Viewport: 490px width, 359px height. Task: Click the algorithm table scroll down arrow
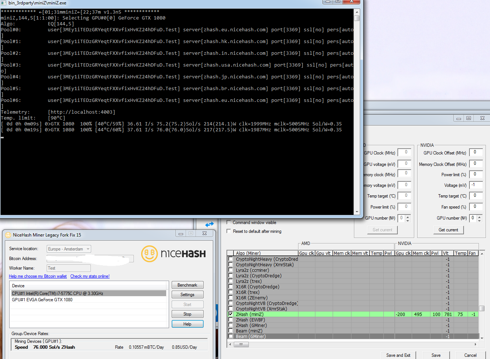(482, 338)
